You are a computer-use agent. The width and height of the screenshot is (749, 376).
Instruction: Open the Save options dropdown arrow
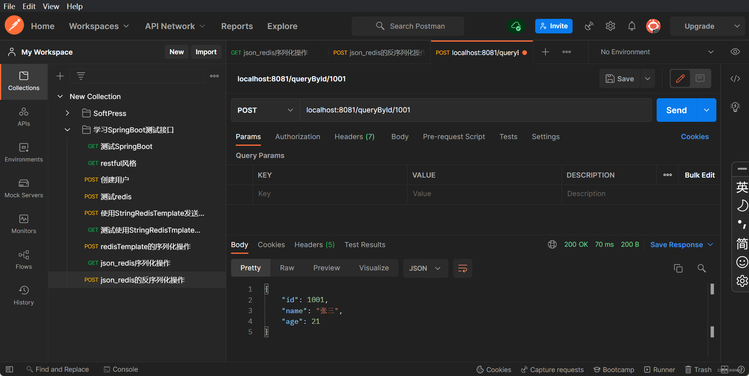648,79
